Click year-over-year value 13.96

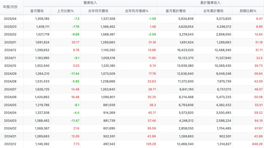(x=152, y=50)
